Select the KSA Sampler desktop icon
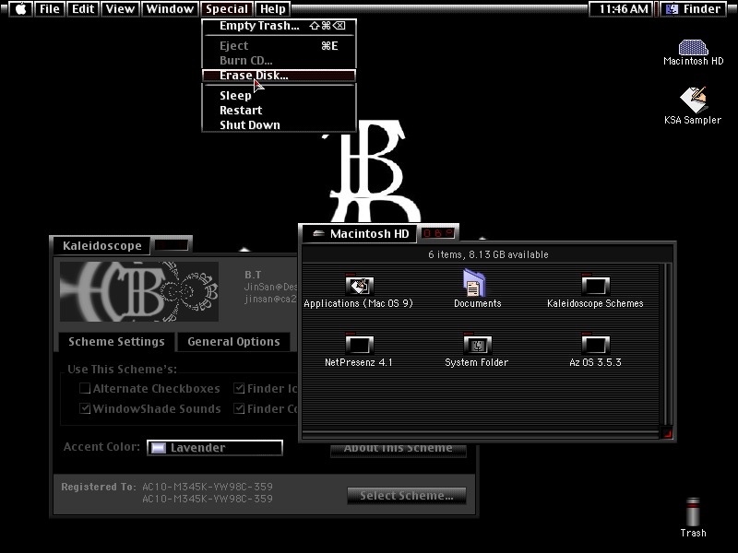 tap(693, 100)
